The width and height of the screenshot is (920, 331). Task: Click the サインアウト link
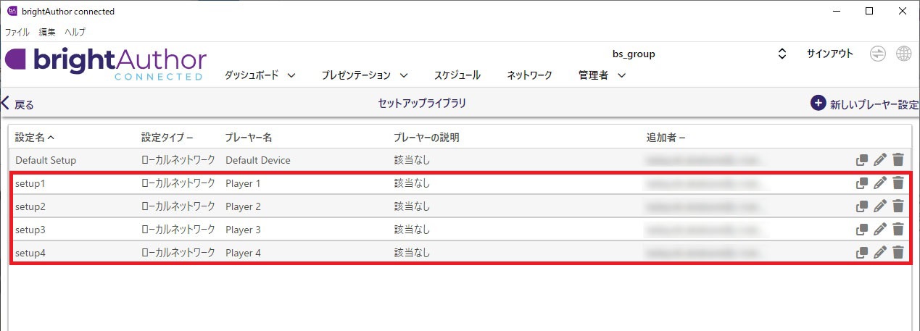[830, 54]
